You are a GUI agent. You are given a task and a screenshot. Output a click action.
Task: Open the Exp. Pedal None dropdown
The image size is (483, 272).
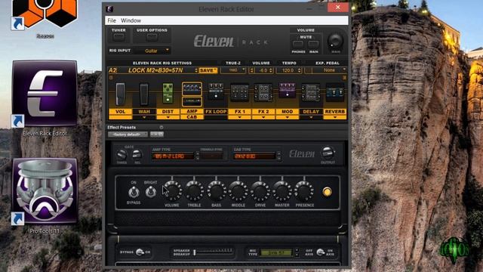(x=329, y=70)
